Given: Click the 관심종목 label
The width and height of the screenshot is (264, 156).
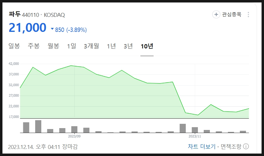Looking at the screenshot, I should (232, 14).
